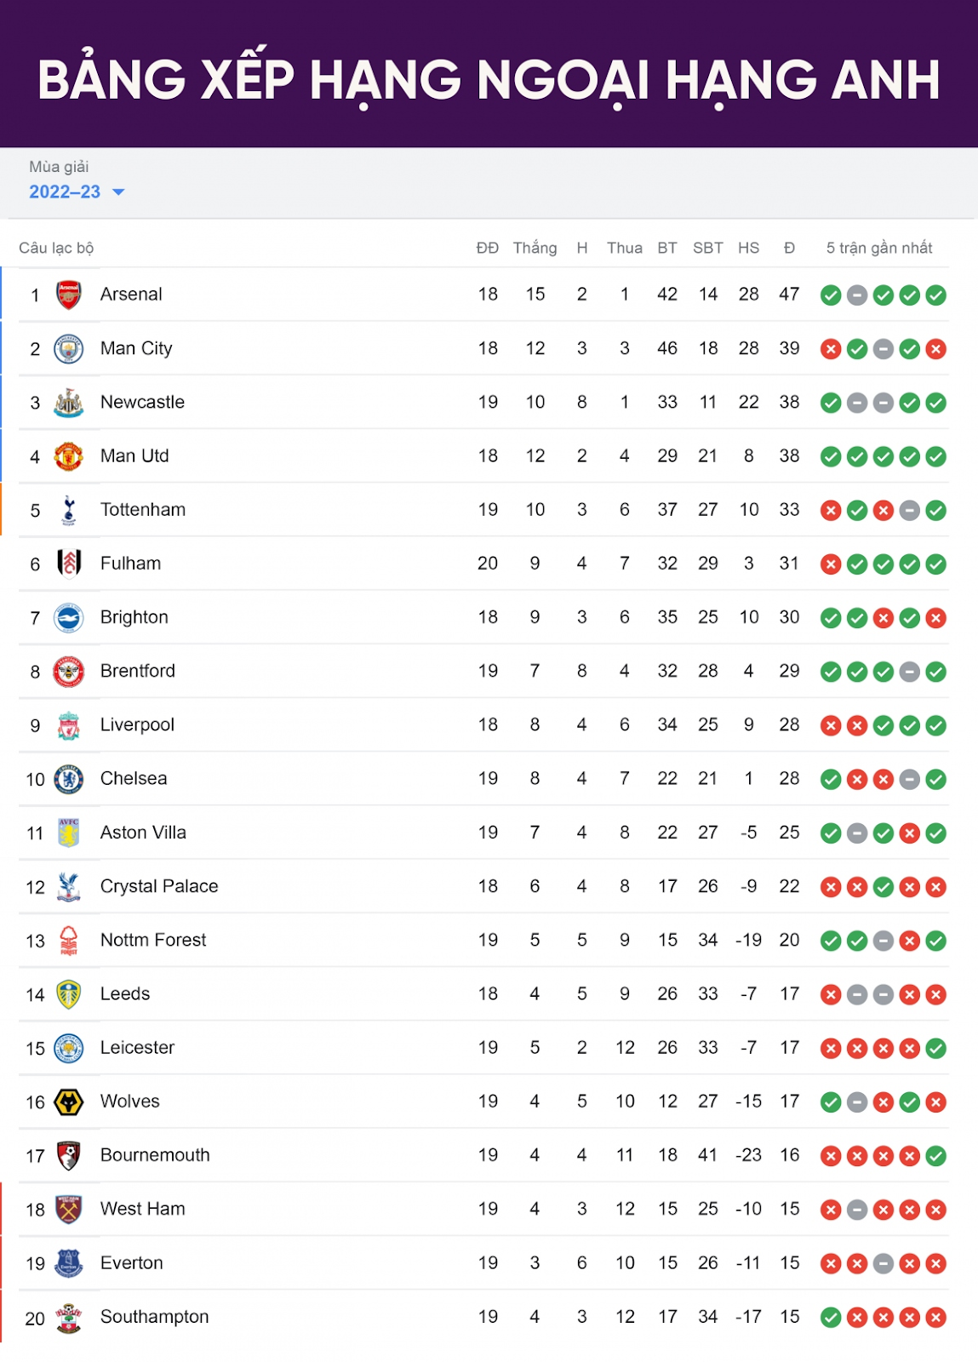Click the Leeds club crest

(x=69, y=994)
